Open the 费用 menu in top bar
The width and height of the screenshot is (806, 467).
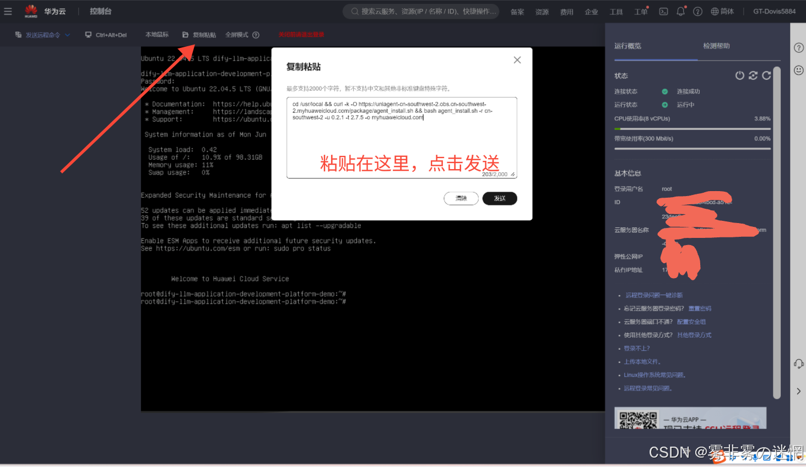[566, 12]
